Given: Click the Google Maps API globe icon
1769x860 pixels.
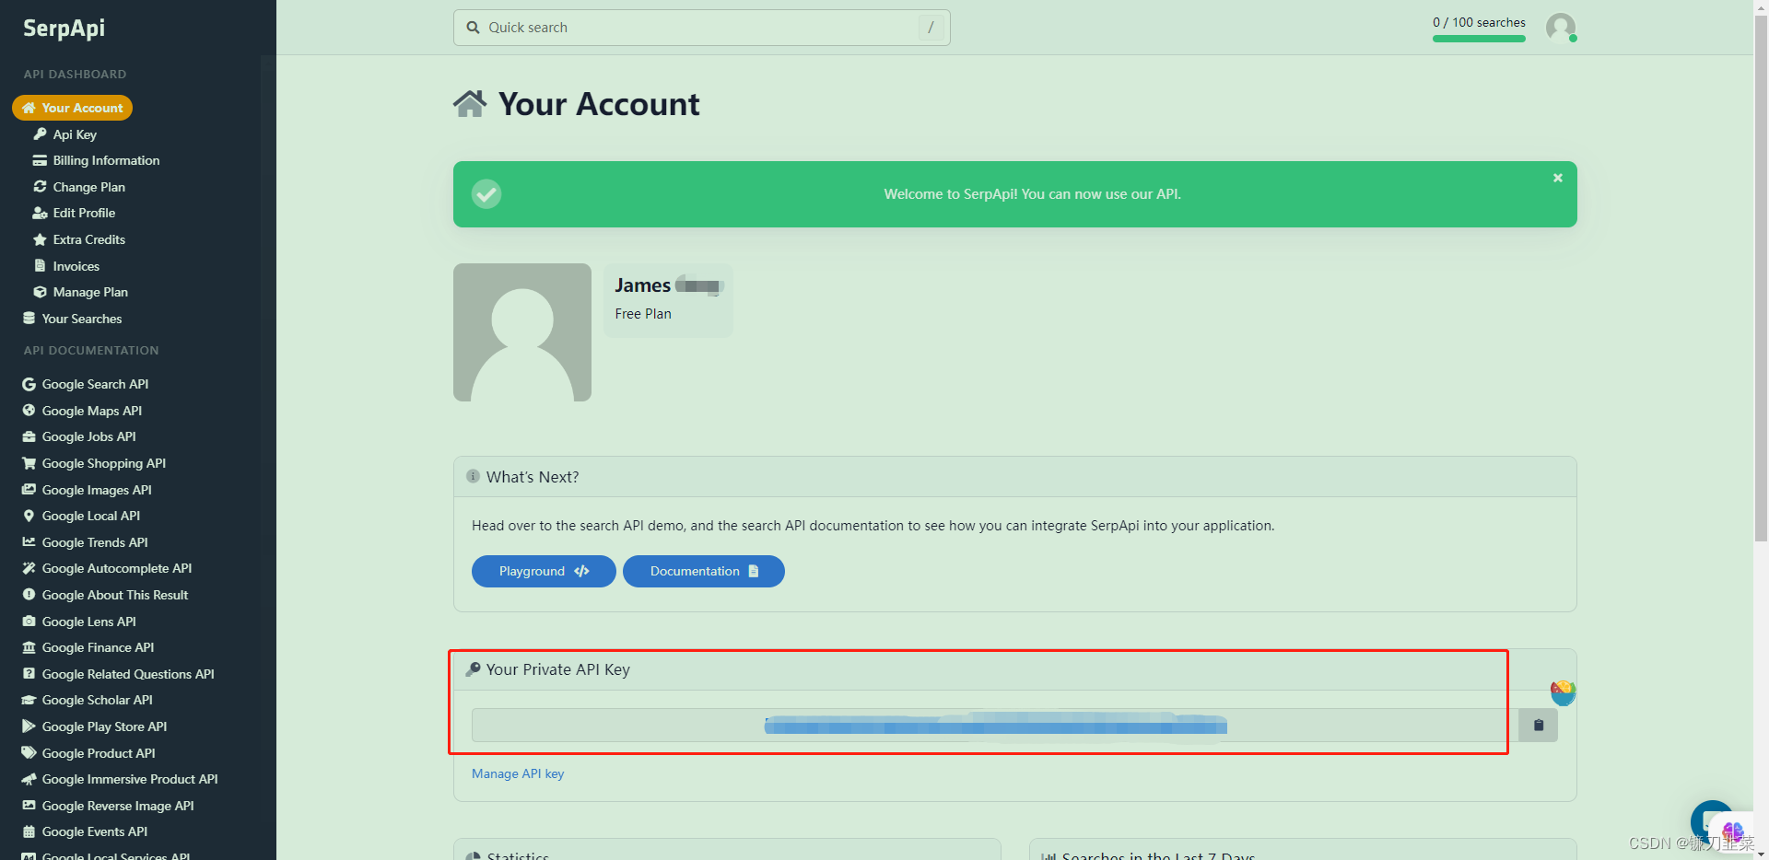Looking at the screenshot, I should [29, 411].
